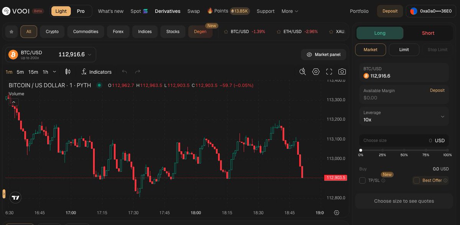This screenshot has width=460, height=225.
Task: Open the chart time axis settings gear
Action: 337,213
